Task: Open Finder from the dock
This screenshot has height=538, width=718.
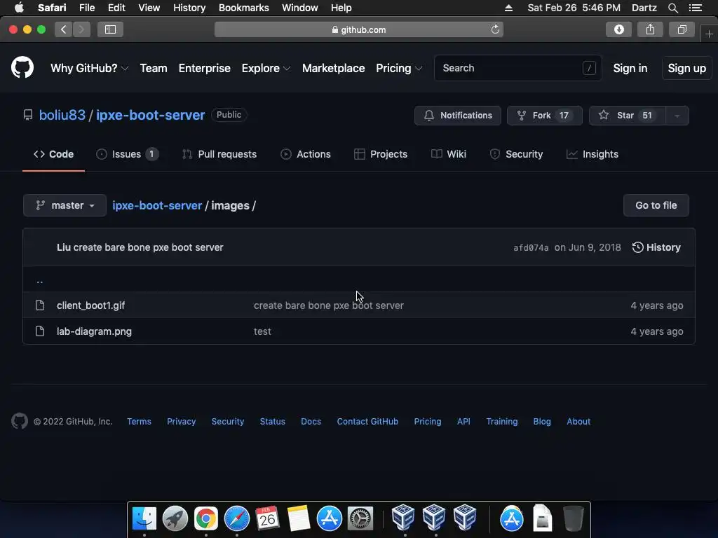Action: click(144, 518)
